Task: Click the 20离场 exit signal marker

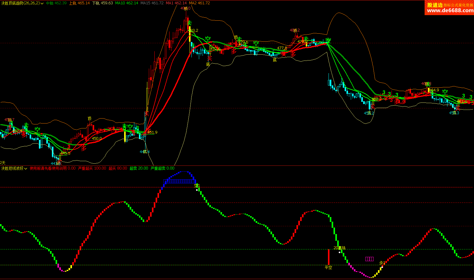Action: tap(340, 248)
